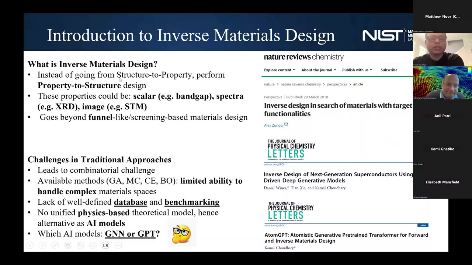
Task: Click heading What is Inverse Materials Design?
Action: (x=93, y=64)
